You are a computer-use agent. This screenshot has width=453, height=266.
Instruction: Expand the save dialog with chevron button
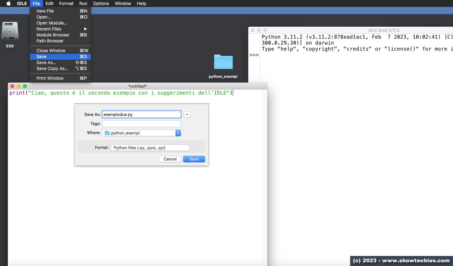[187, 115]
